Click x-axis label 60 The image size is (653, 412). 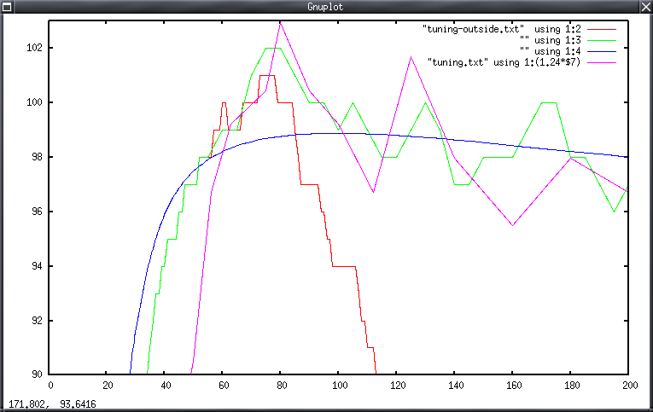[224, 386]
